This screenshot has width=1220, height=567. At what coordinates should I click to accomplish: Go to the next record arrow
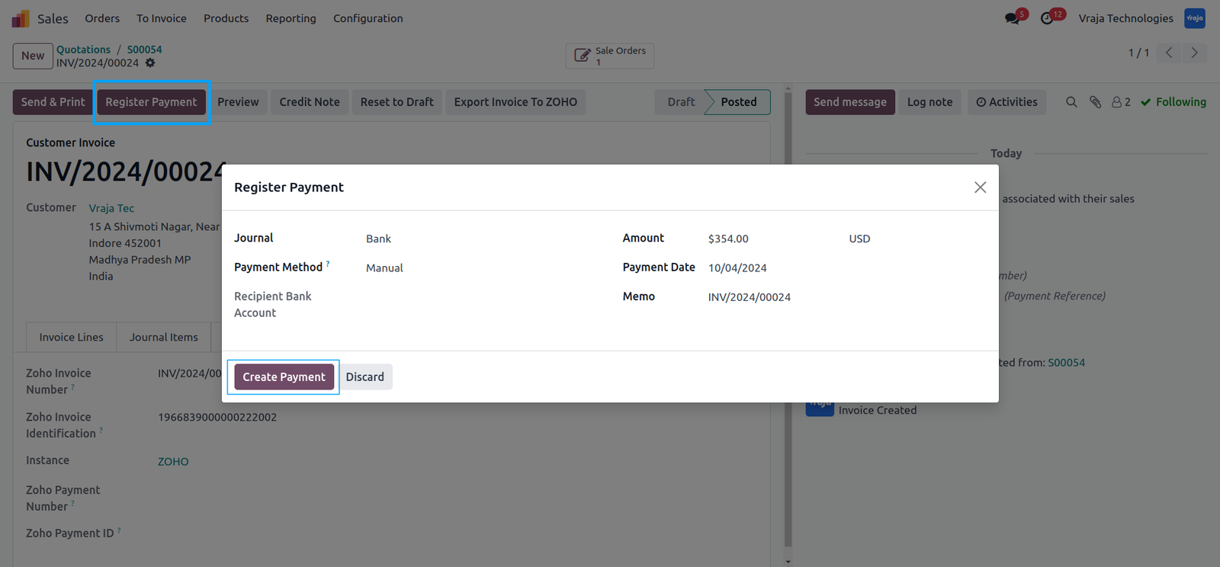(x=1194, y=53)
